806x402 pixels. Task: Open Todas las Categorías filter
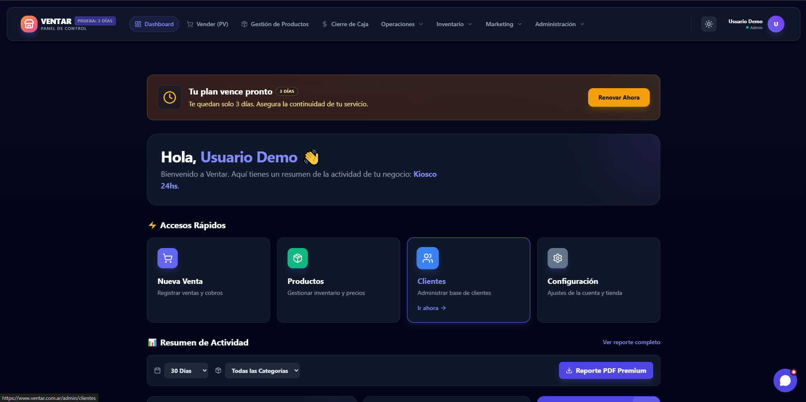(x=262, y=371)
